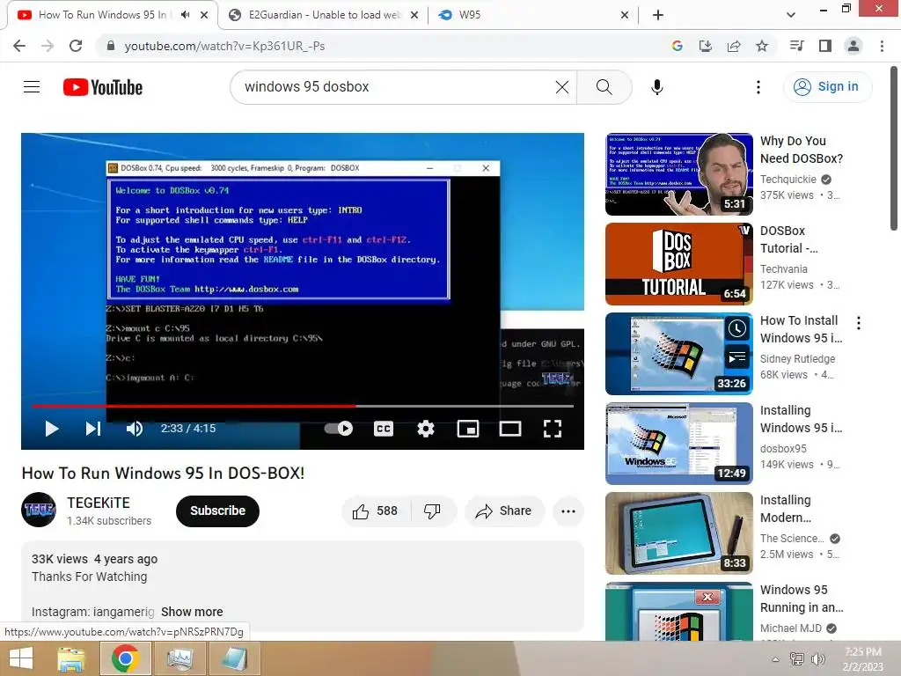Open the DOSBox Tutorial video thumbnail
The height and width of the screenshot is (676, 901).
678,264
